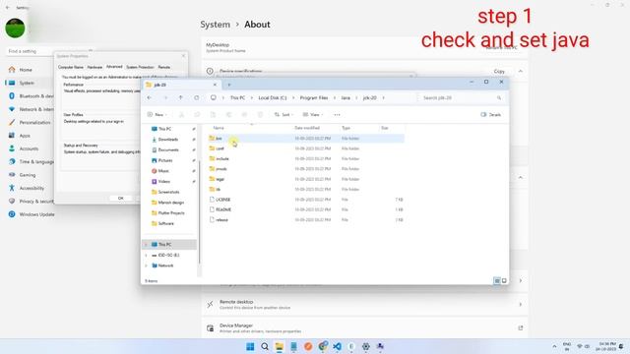The height and width of the screenshot is (354, 630).
Task: Switch to the Hardware tab
Action: (94, 67)
